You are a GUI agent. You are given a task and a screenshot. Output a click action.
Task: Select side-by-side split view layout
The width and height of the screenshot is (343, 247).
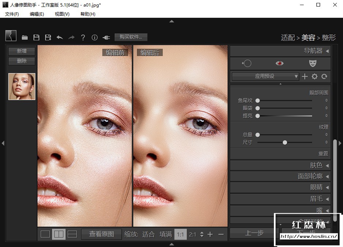tap(59, 234)
